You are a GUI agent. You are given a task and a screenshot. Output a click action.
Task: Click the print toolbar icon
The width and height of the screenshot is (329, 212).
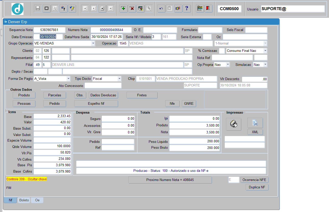coord(55,8)
